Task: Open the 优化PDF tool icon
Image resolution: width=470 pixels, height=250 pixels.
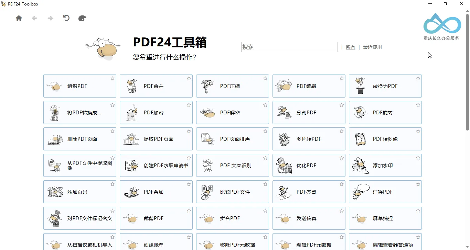Action: click(x=284, y=166)
